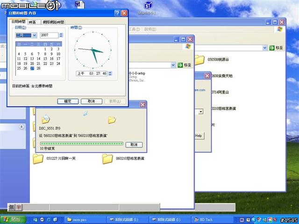Click the 0608貪養天地 folder name
Image resolution: width=299 pixels, height=224 pixels.
click(222, 76)
